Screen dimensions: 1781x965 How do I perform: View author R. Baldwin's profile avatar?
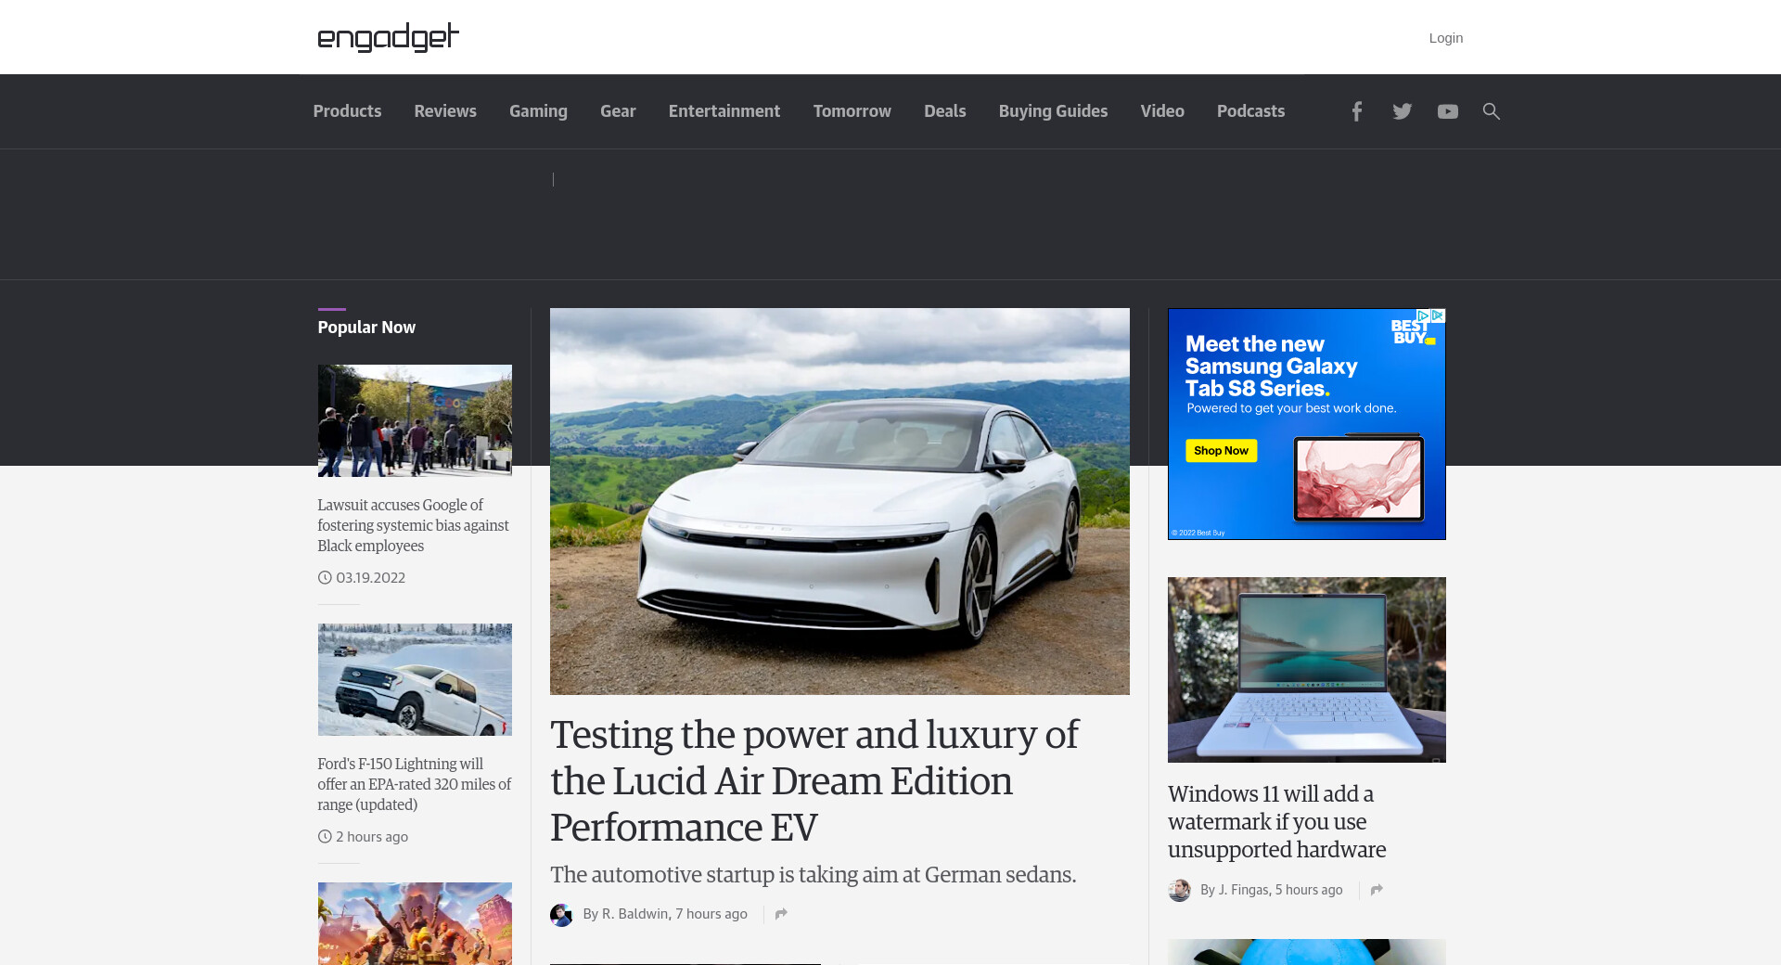tap(561, 915)
